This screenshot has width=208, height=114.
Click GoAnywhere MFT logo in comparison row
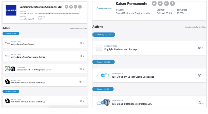click(x=7, y=69)
